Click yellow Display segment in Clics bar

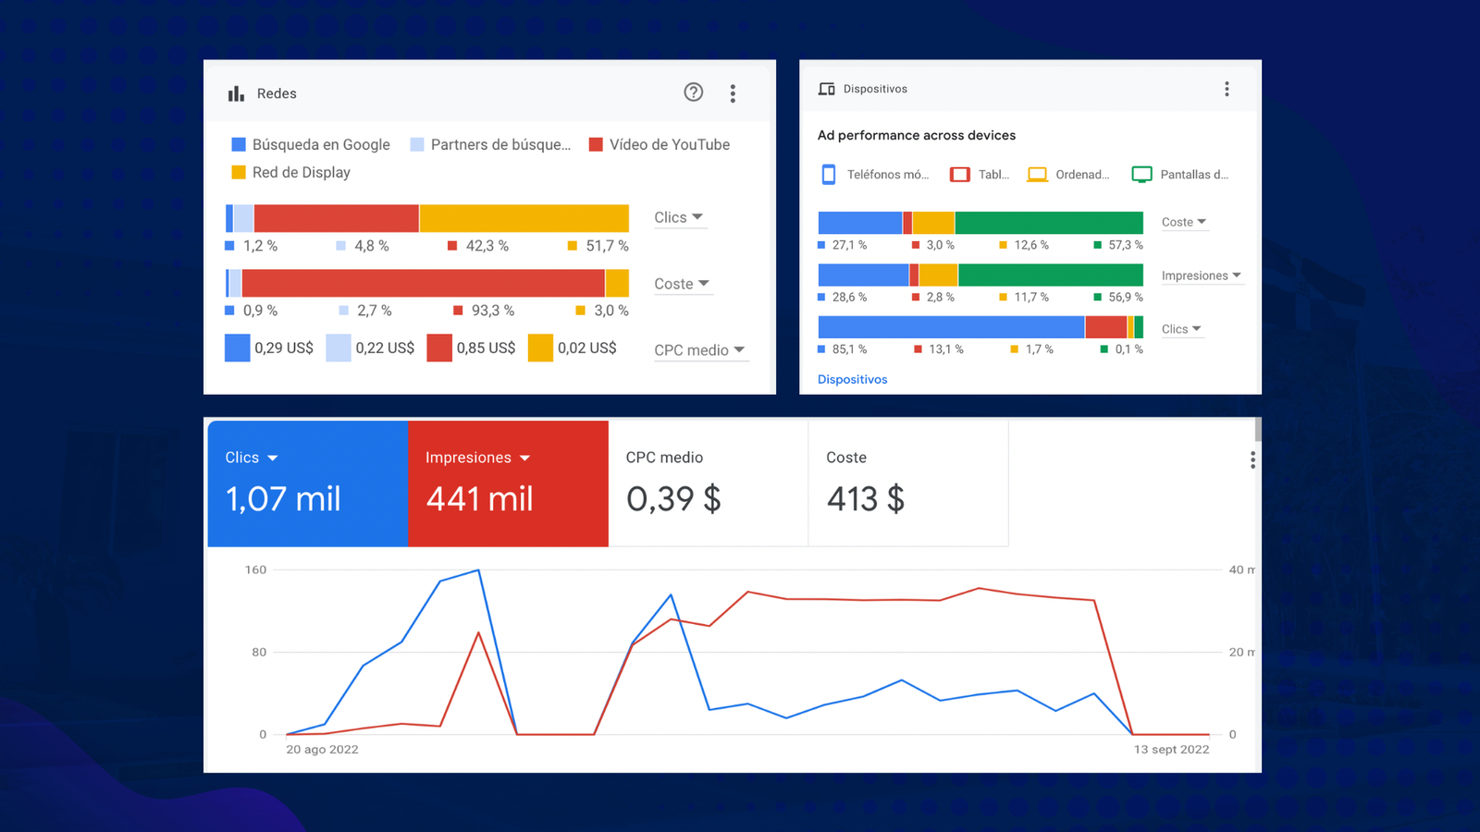point(524,218)
